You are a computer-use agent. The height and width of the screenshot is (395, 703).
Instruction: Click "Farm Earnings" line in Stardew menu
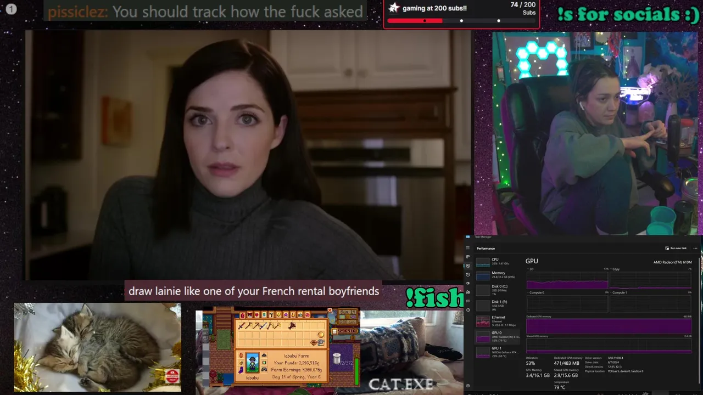[x=297, y=370]
